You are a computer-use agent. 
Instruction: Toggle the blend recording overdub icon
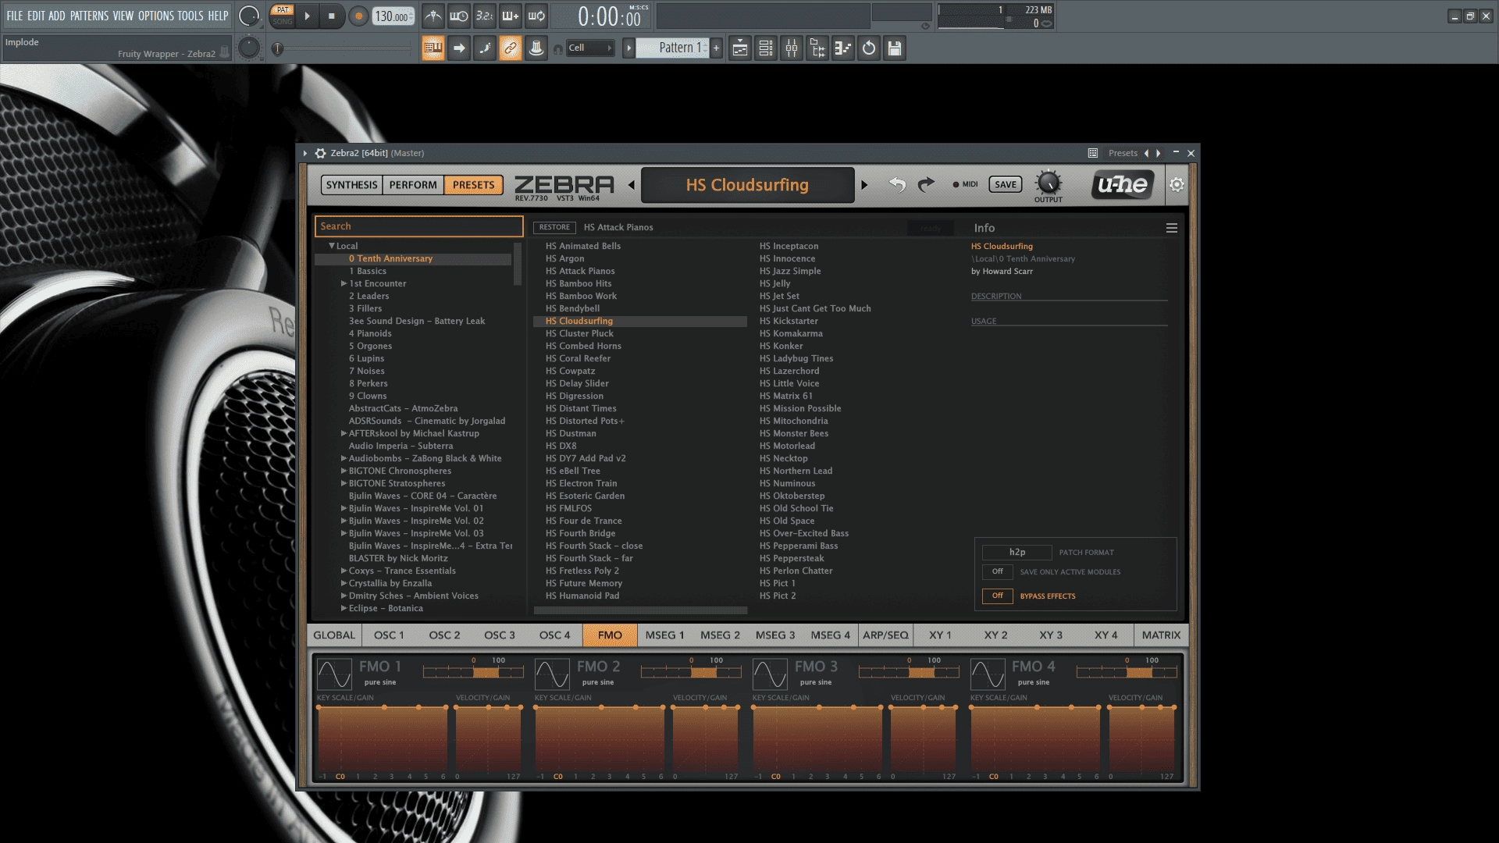click(x=510, y=16)
